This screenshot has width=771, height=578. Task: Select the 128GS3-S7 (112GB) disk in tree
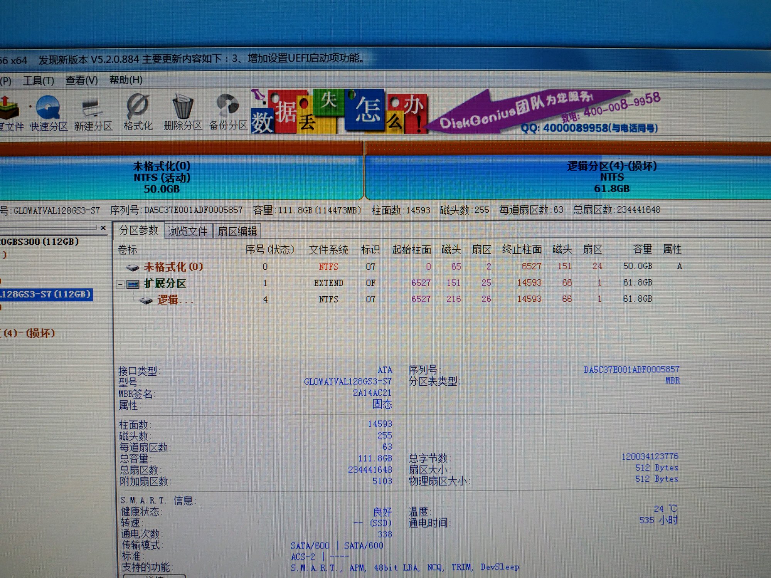click(x=45, y=294)
